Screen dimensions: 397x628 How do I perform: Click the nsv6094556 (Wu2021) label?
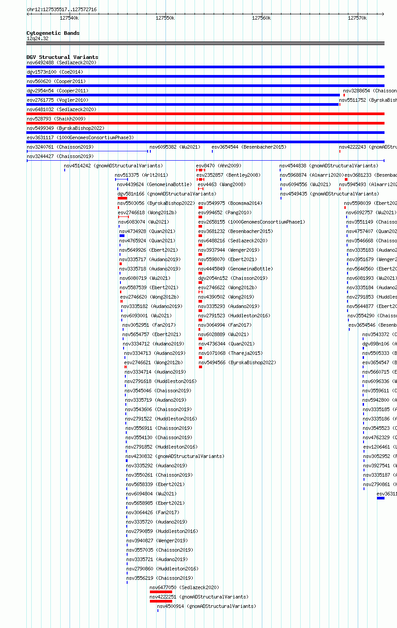[x=306, y=185]
